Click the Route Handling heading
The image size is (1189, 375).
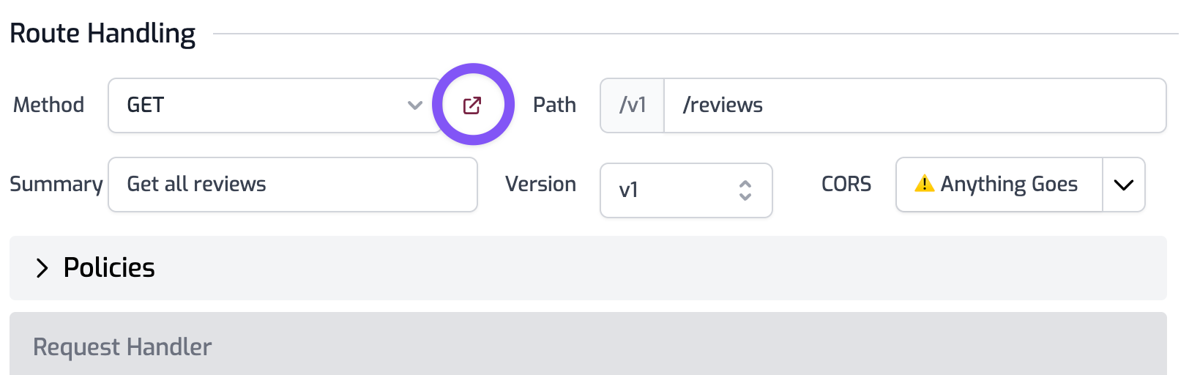click(x=102, y=34)
